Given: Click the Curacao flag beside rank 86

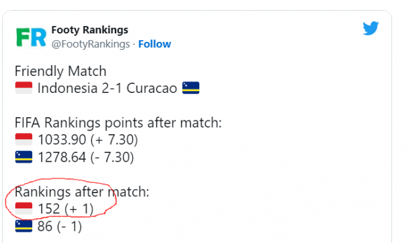Looking at the screenshot, I should tap(24, 227).
